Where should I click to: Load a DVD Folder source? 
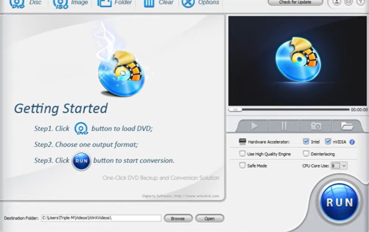point(115,3)
